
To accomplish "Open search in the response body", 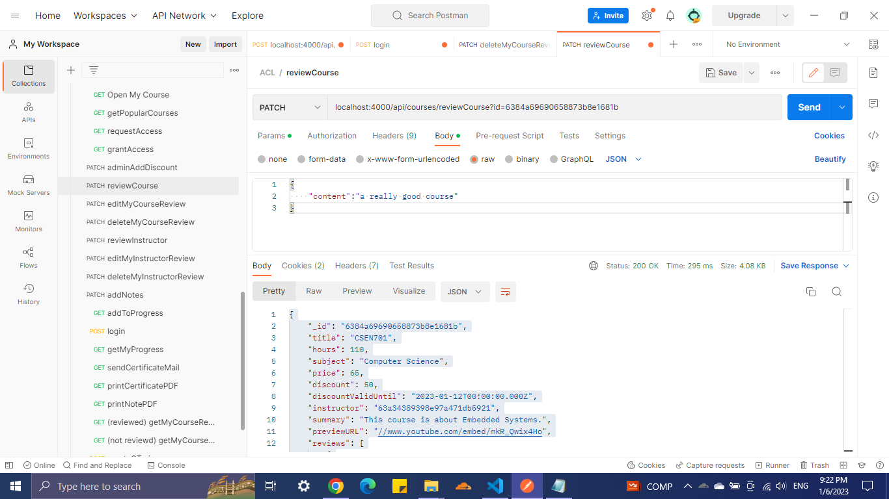I will click(837, 292).
